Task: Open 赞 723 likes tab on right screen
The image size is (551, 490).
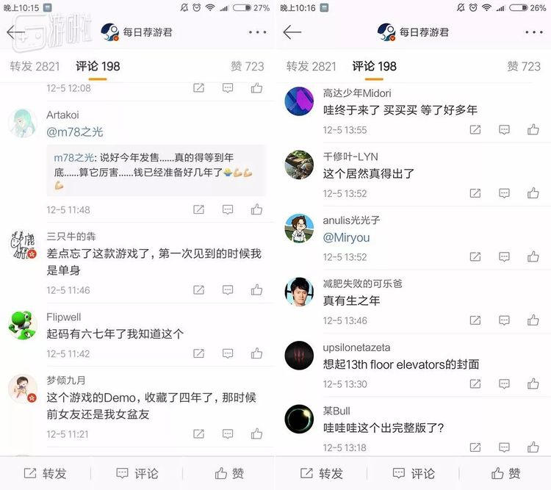Action: 524,66
